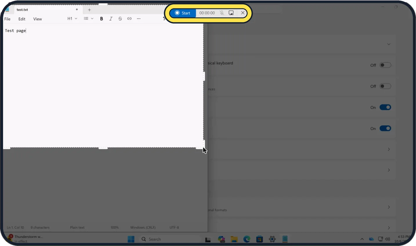Open more formatting options ellipsis

point(139,19)
